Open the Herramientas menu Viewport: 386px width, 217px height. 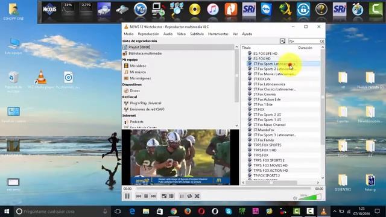click(x=218, y=34)
